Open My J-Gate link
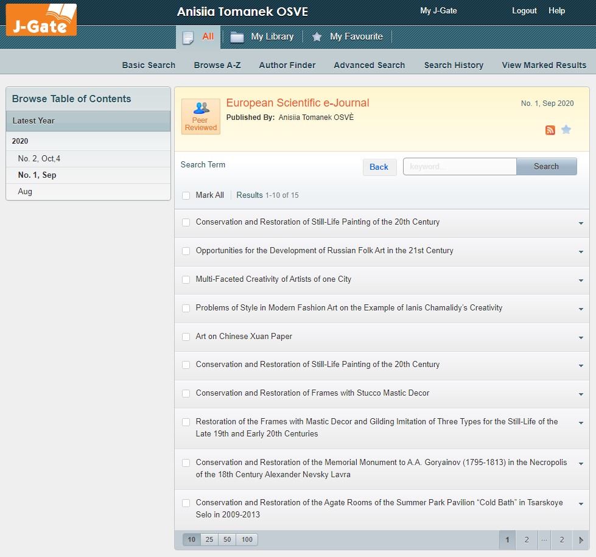Screen dimensions: 596x557 (438, 10)
